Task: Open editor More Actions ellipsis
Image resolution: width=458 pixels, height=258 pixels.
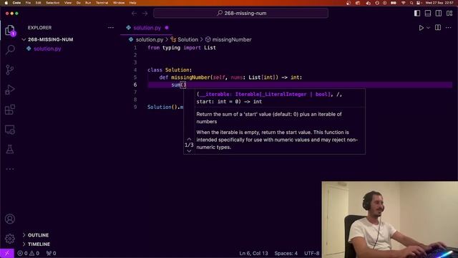Action: (x=449, y=27)
